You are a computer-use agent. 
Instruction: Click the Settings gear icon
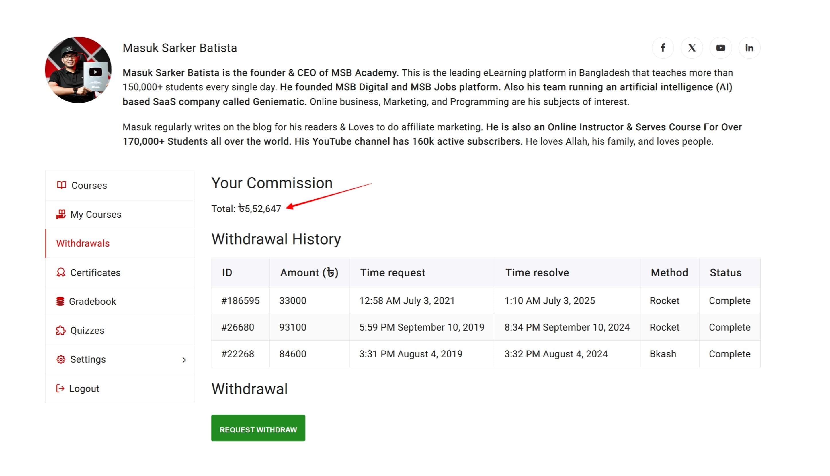(61, 360)
